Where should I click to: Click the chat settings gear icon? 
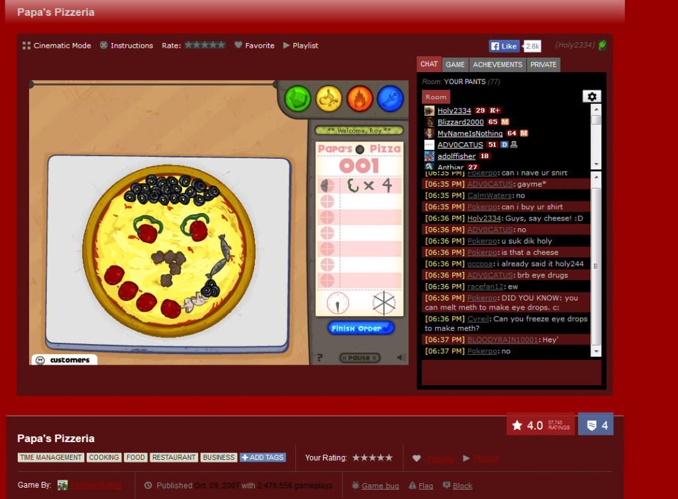click(x=592, y=97)
